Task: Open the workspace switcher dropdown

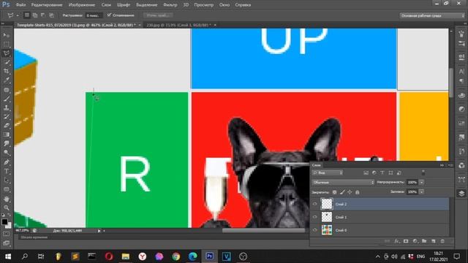Action: click(432, 15)
